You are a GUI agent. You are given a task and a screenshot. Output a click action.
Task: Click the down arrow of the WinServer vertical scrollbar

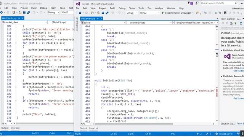(217, 121)
